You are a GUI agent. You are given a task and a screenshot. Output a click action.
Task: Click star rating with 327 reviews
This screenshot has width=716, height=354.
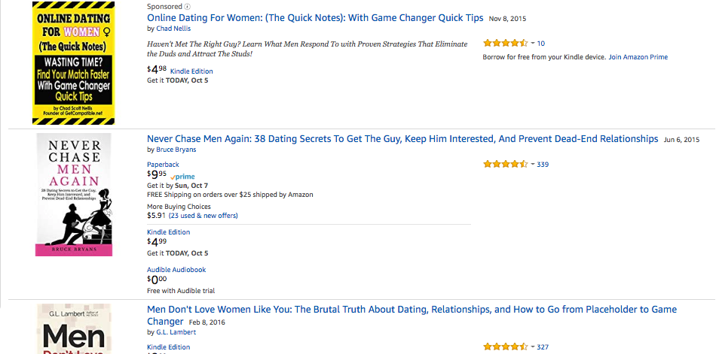505,346
